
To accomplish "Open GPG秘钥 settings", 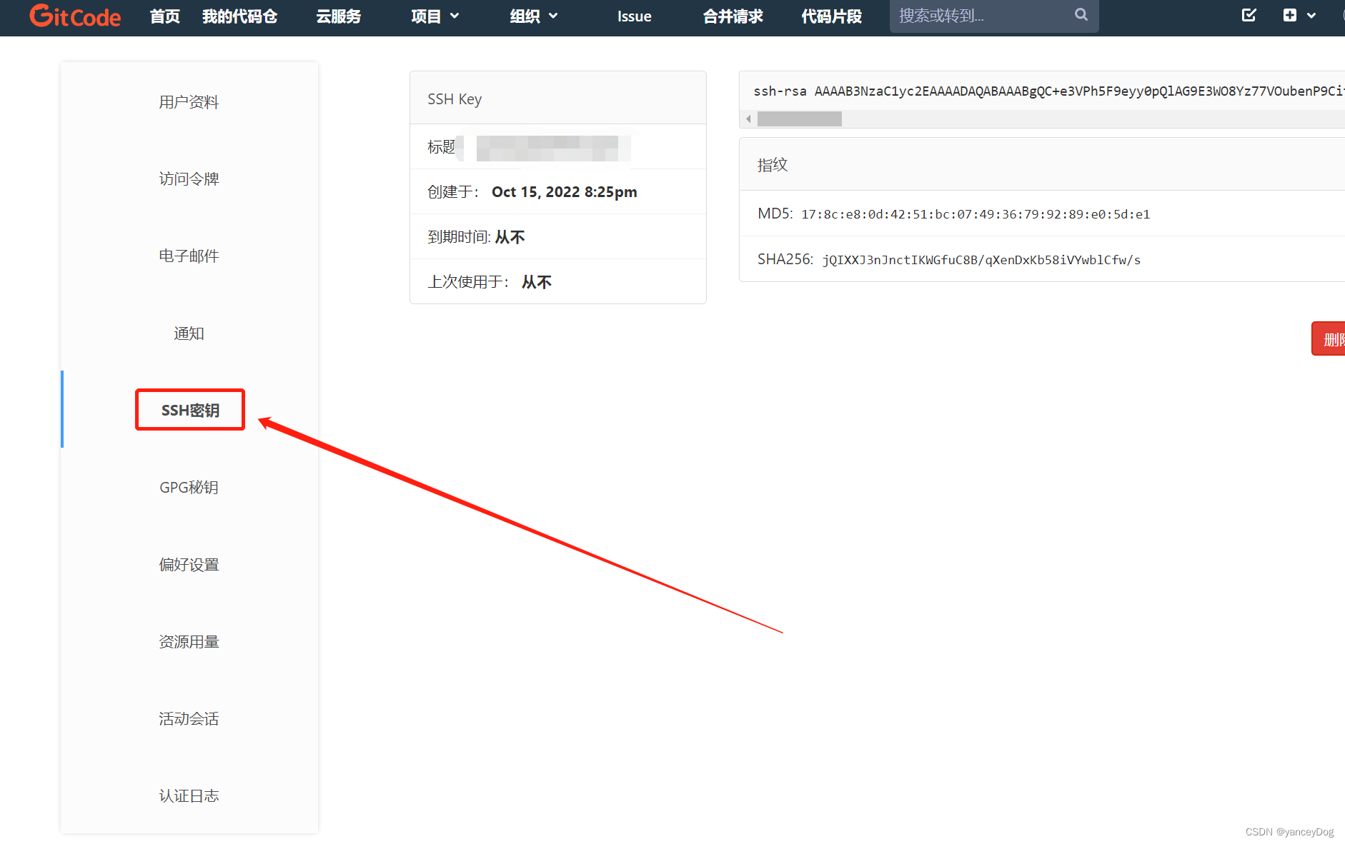I will (189, 487).
